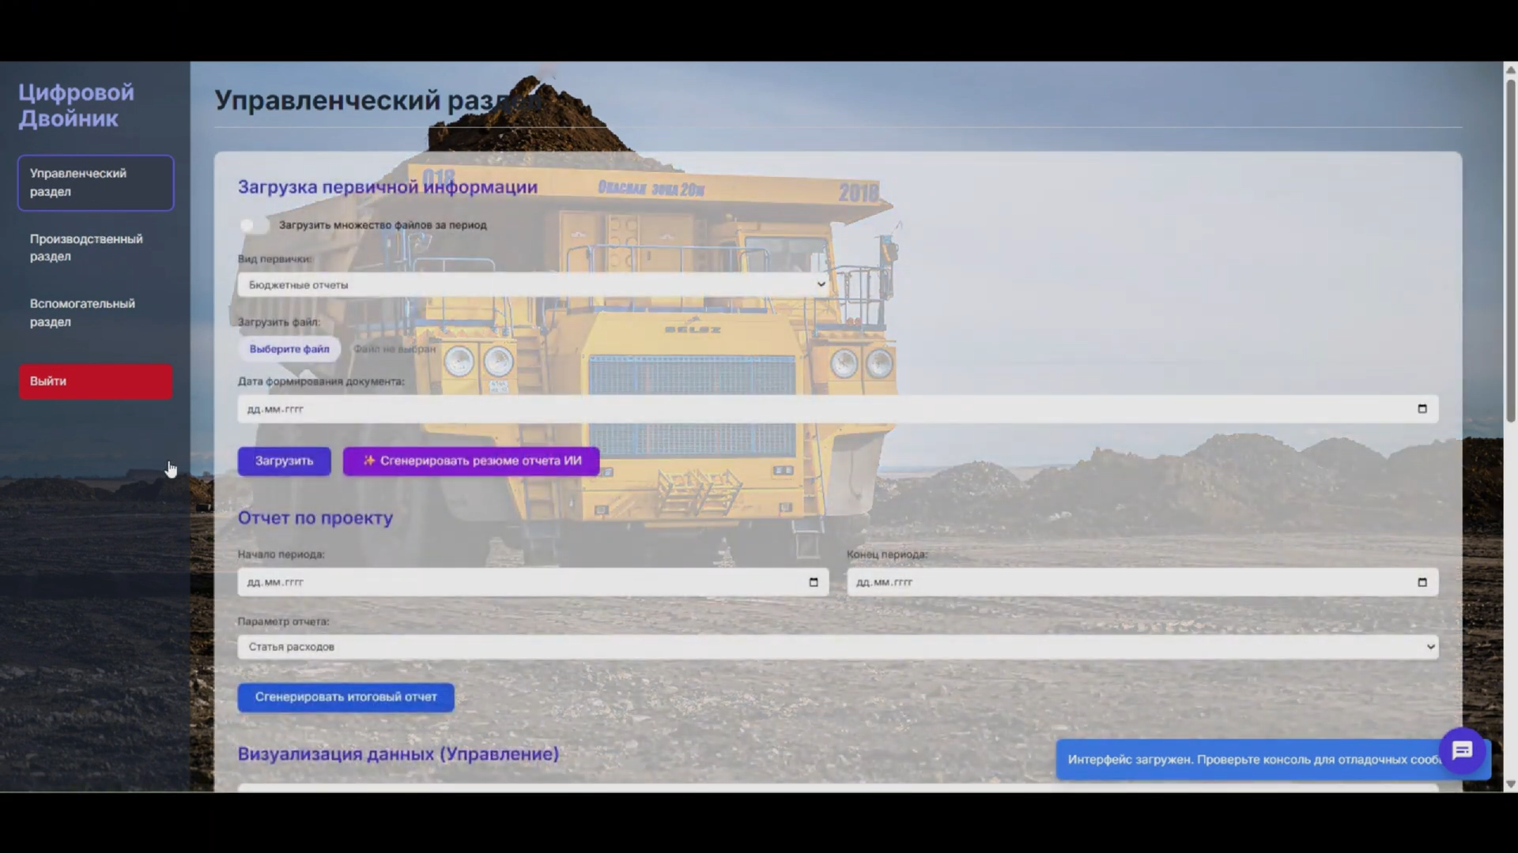Open calendar icon in Конец периода field
This screenshot has width=1518, height=853.
coord(1422,583)
